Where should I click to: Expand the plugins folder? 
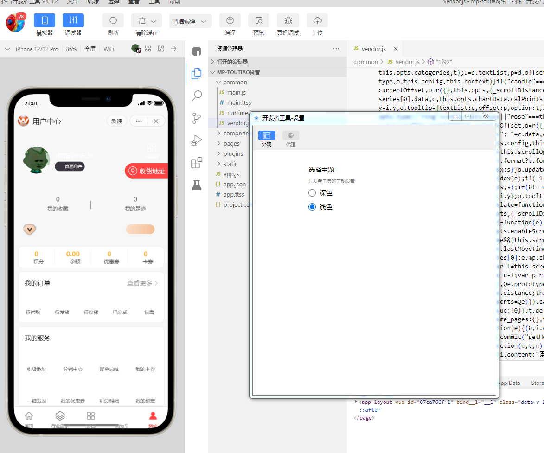point(233,153)
